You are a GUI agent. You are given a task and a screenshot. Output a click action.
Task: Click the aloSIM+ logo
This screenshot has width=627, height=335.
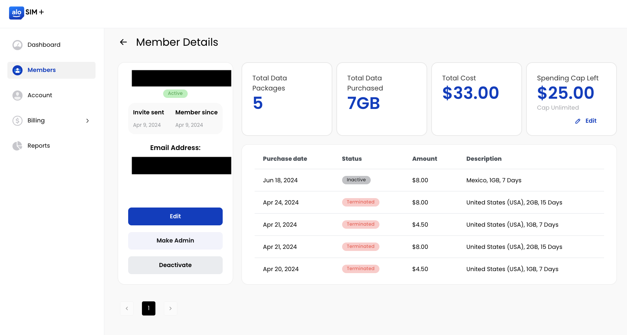click(x=26, y=13)
